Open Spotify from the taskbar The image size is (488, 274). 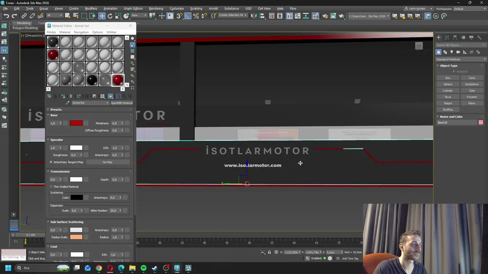[x=143, y=268]
